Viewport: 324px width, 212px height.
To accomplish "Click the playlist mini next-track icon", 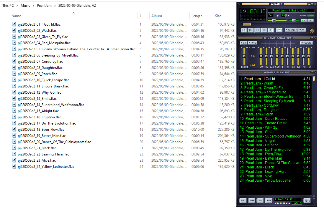I will 287,203.
